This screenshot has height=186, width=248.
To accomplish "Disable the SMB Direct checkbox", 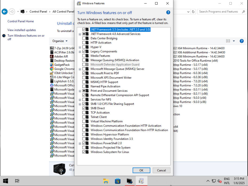I will click(84, 108).
